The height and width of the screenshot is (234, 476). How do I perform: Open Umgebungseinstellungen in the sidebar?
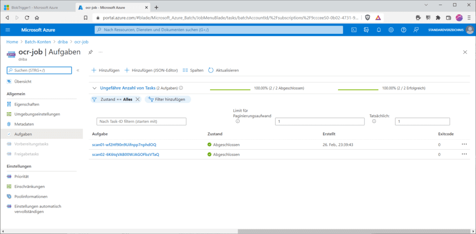tap(37, 114)
